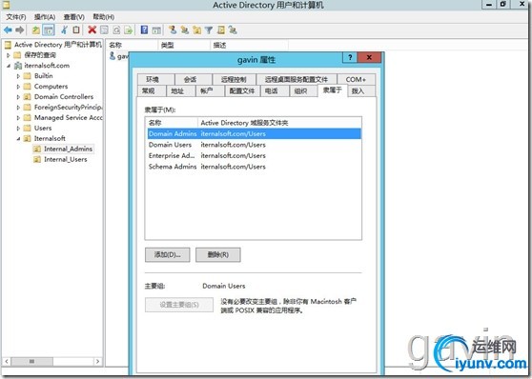Collapse the iternalsoft.com domain node

9,66
